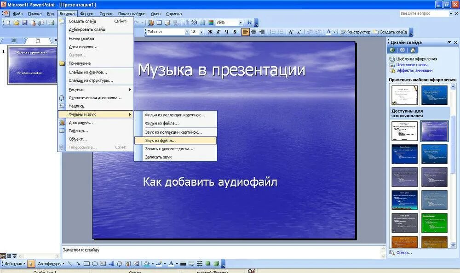This screenshot has height=273, width=460.
Task: Toggle italic formatting (К)
Action: [x=218, y=32]
